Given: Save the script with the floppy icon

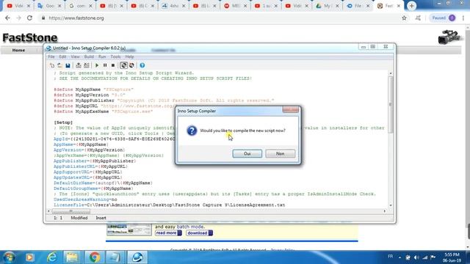Looking at the screenshot, I should [x=68, y=65].
